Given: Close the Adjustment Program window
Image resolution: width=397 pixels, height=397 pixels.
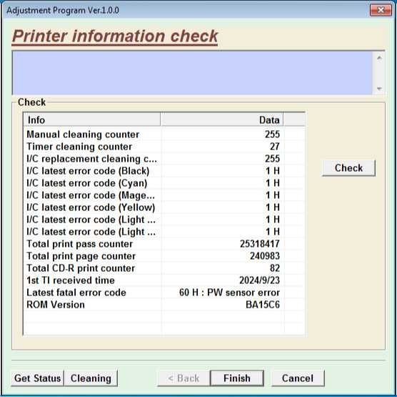Looking at the screenshot, I should pos(381,10).
